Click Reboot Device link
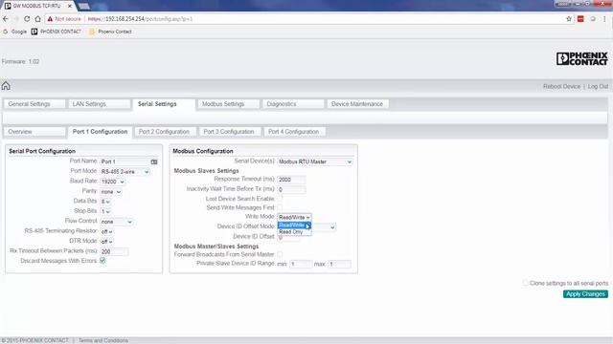 pos(561,86)
